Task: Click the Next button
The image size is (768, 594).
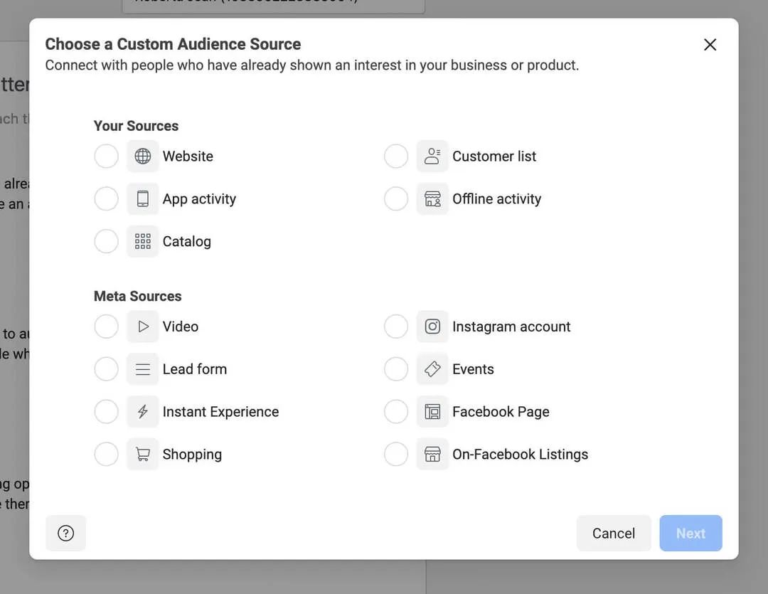Action: pyautogui.click(x=690, y=534)
